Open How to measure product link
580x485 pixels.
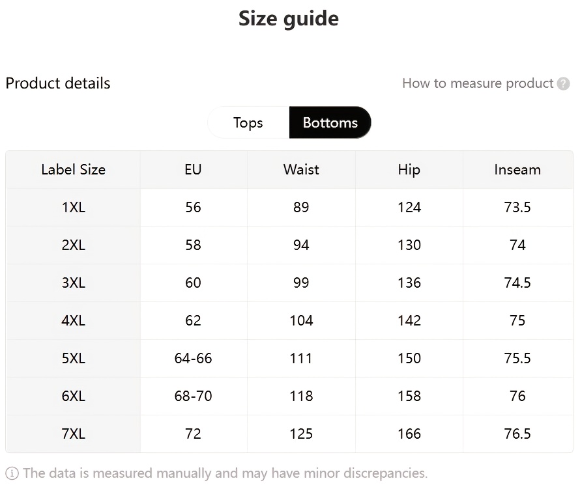(x=478, y=83)
